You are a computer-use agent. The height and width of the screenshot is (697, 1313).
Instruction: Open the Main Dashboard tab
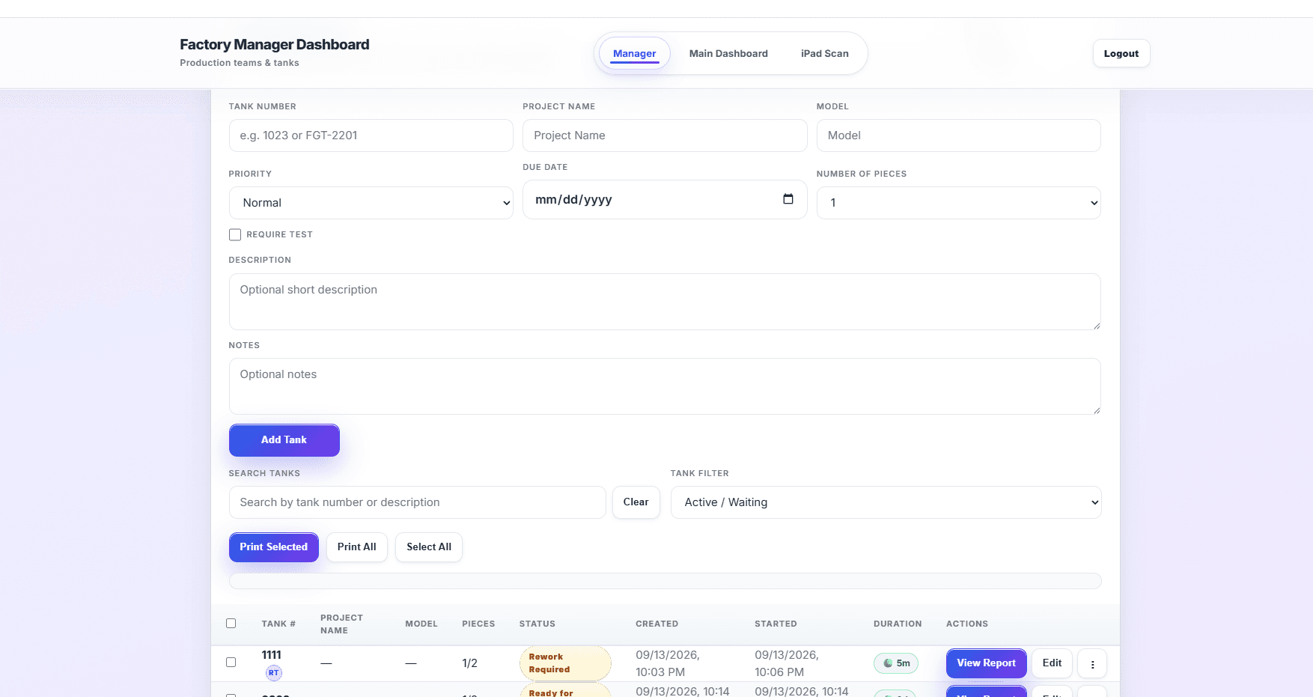tap(728, 54)
